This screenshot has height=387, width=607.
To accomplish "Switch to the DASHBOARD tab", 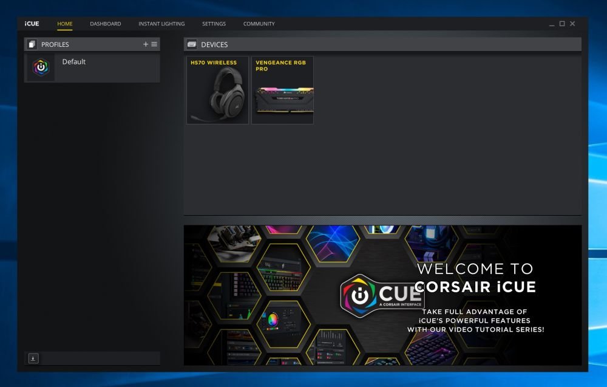I will (x=105, y=24).
